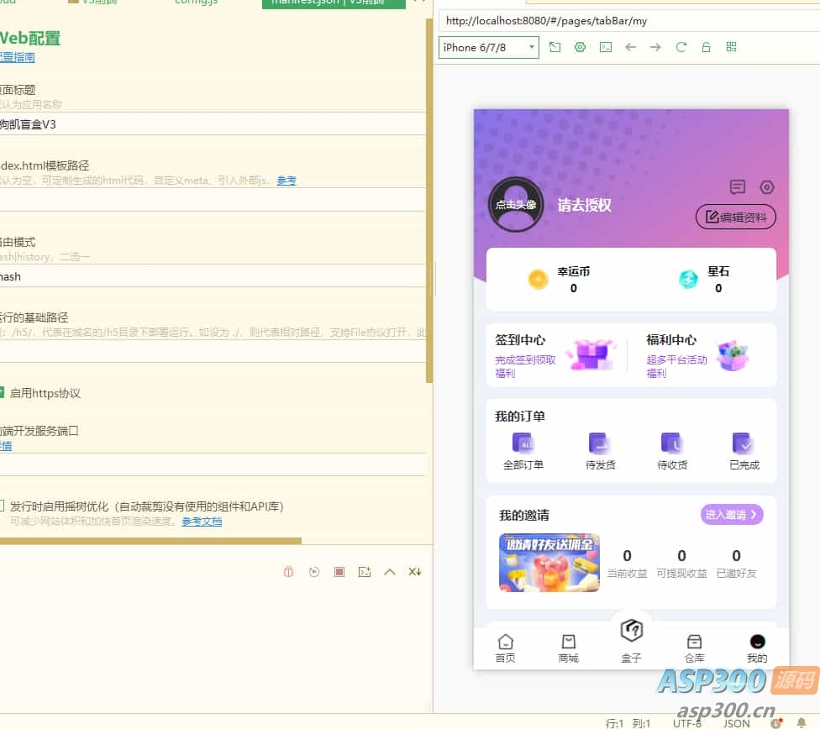Click the localhost address bar

click(x=588, y=20)
